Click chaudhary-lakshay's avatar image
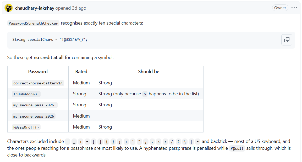This screenshot has height=162, width=302. click(9, 8)
